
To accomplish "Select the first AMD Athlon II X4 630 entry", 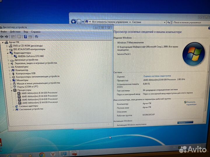I will pos(39,93).
